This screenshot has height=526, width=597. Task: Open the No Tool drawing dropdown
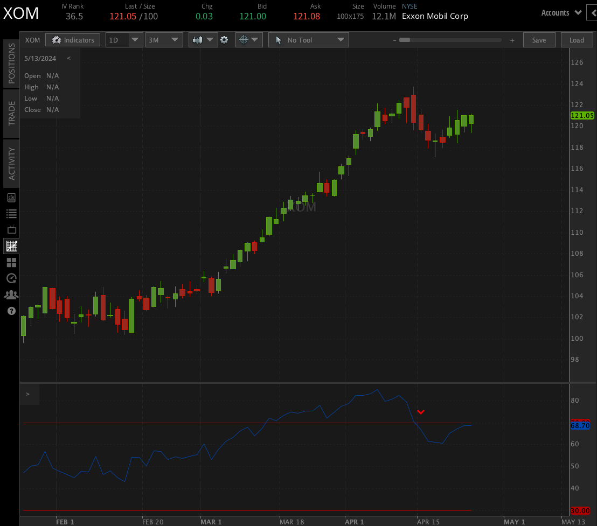[x=309, y=40]
